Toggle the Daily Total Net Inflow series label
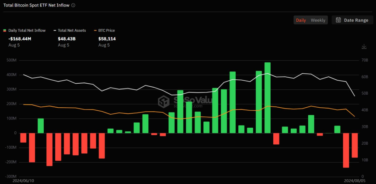The height and width of the screenshot is (184, 376). [x=27, y=31]
